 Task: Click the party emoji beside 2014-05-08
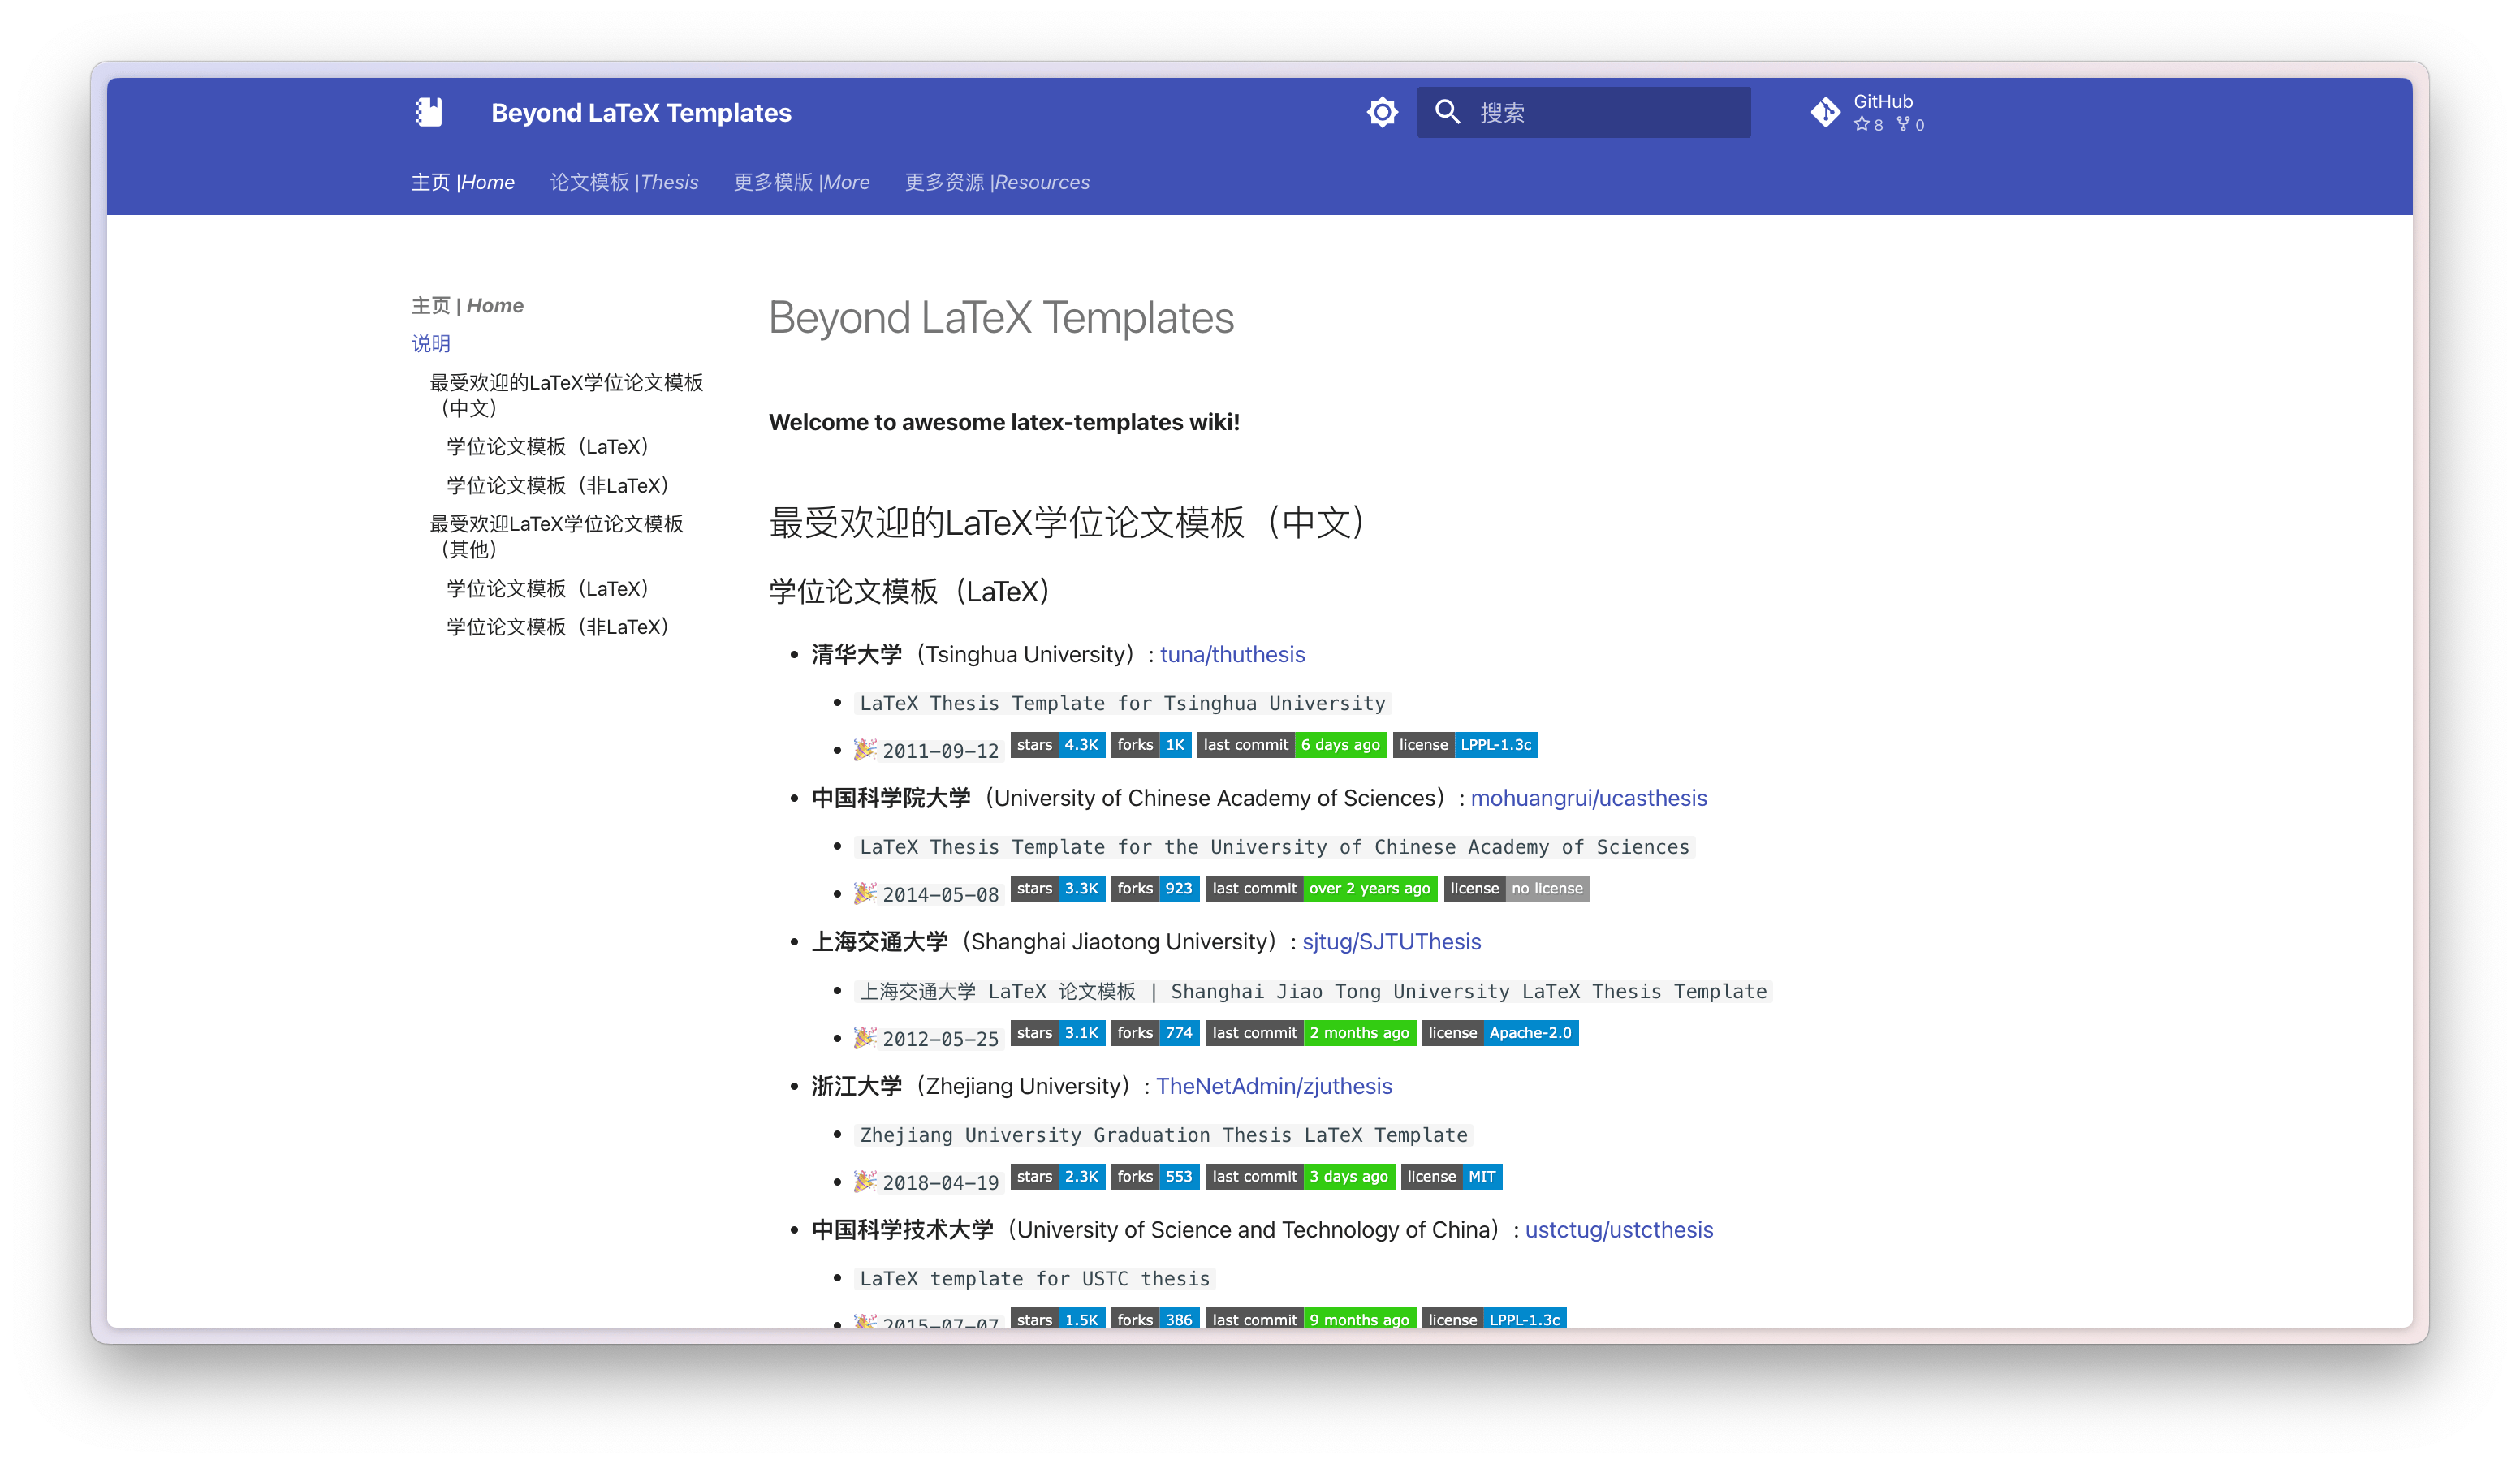click(865, 893)
